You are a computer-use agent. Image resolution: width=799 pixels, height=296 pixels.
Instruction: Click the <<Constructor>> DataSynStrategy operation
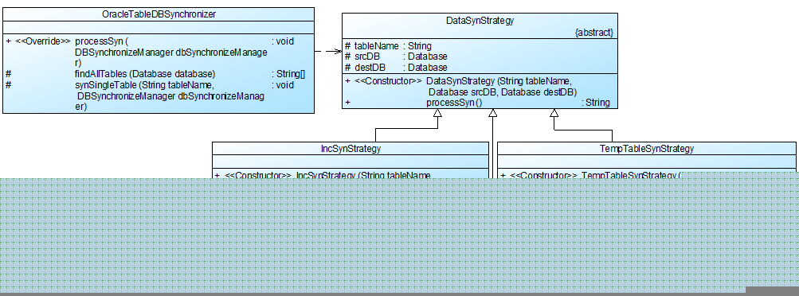point(460,87)
